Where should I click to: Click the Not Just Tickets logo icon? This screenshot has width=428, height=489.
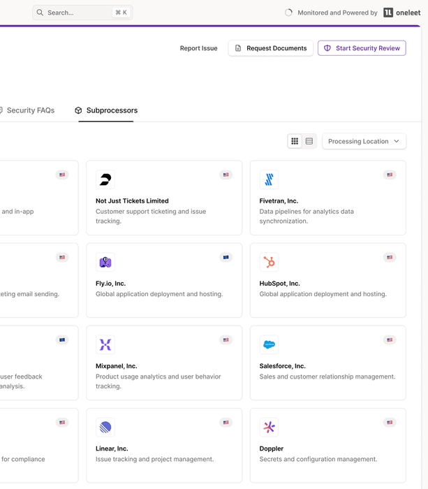105,180
